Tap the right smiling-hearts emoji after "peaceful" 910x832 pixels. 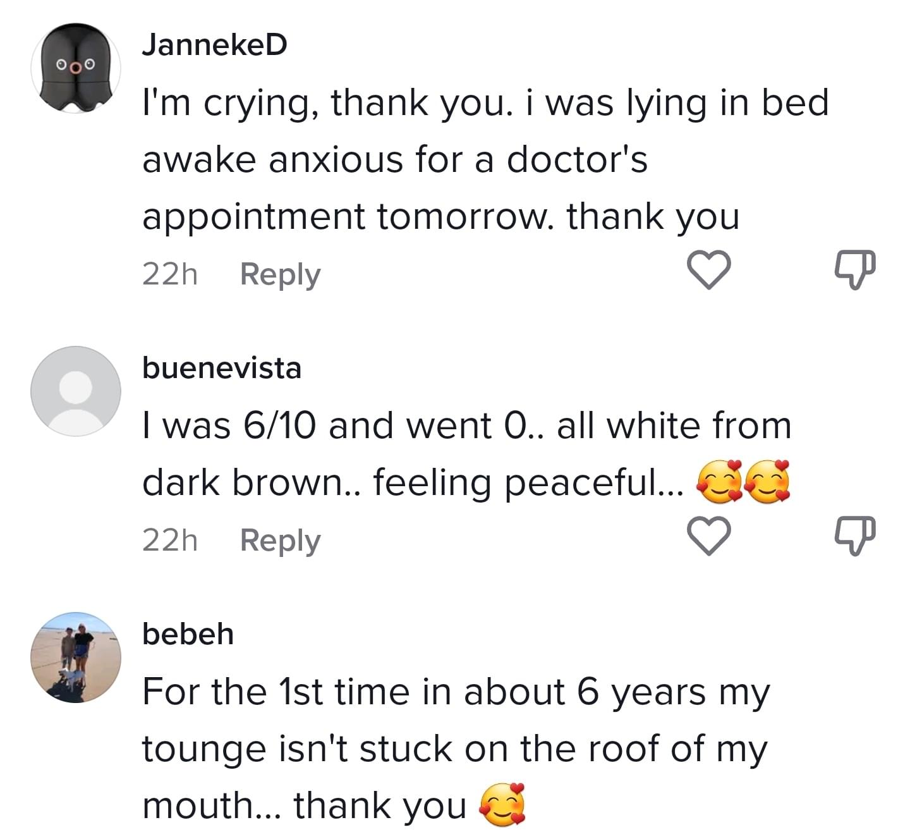pos(767,484)
